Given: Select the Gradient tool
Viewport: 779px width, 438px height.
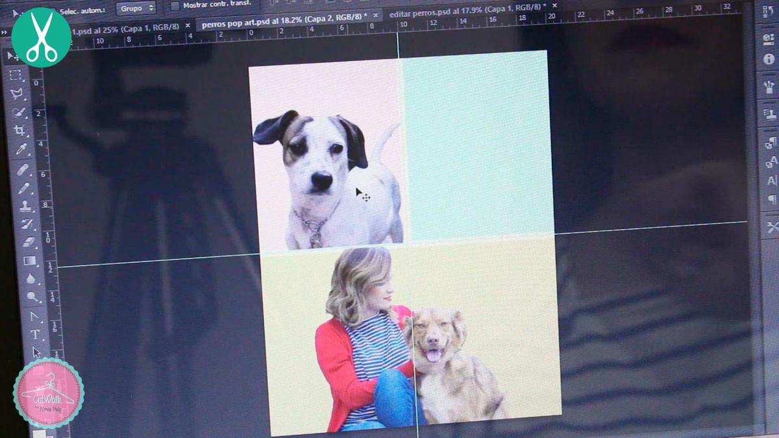Looking at the screenshot, I should tap(30, 261).
